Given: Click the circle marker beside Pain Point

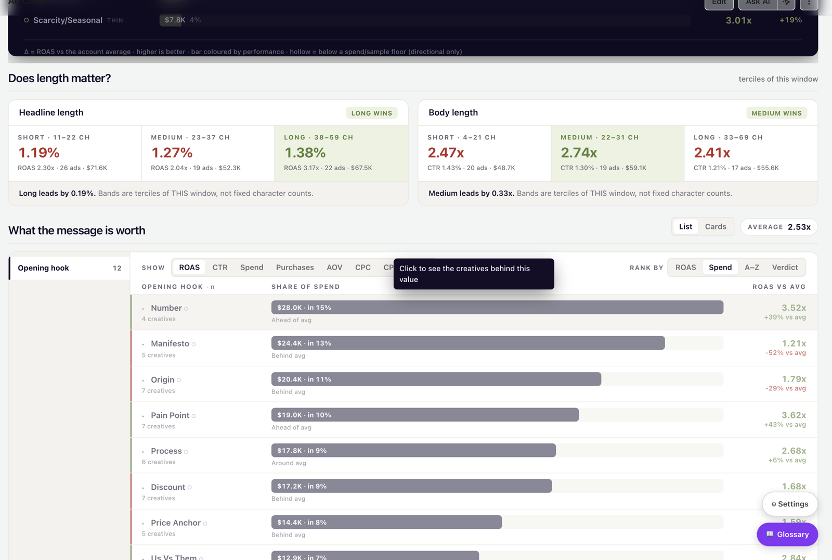Looking at the screenshot, I should click(193, 416).
